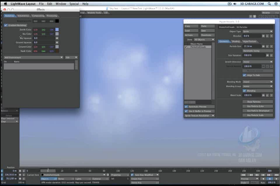Viewport: 280px width, 186px height.
Task: Open the Stretch Direction dropdown
Action: [x=258, y=62]
